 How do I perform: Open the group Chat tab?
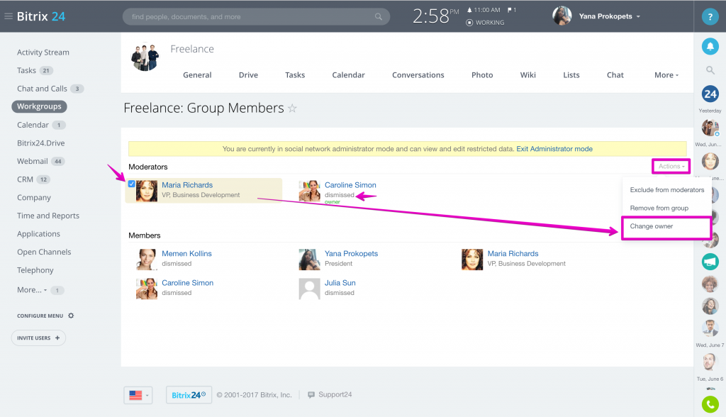[615, 75]
